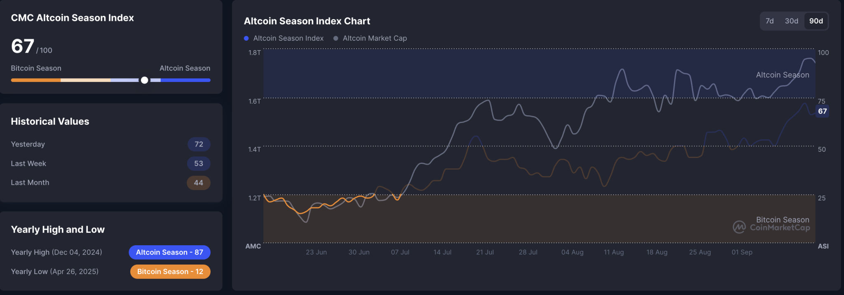Image resolution: width=844 pixels, height=295 pixels.
Task: Hide the Altcoin Season Index line via its legend
Action: (283, 38)
